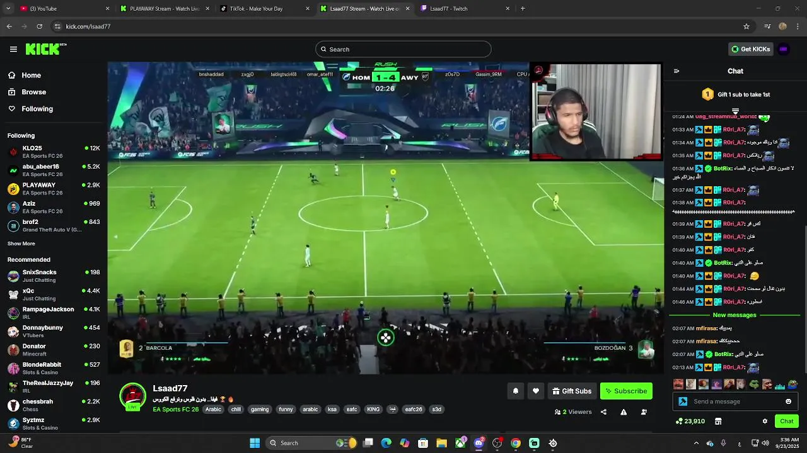The image size is (807, 453).
Task: Click the Kick logo
Action: (x=45, y=49)
